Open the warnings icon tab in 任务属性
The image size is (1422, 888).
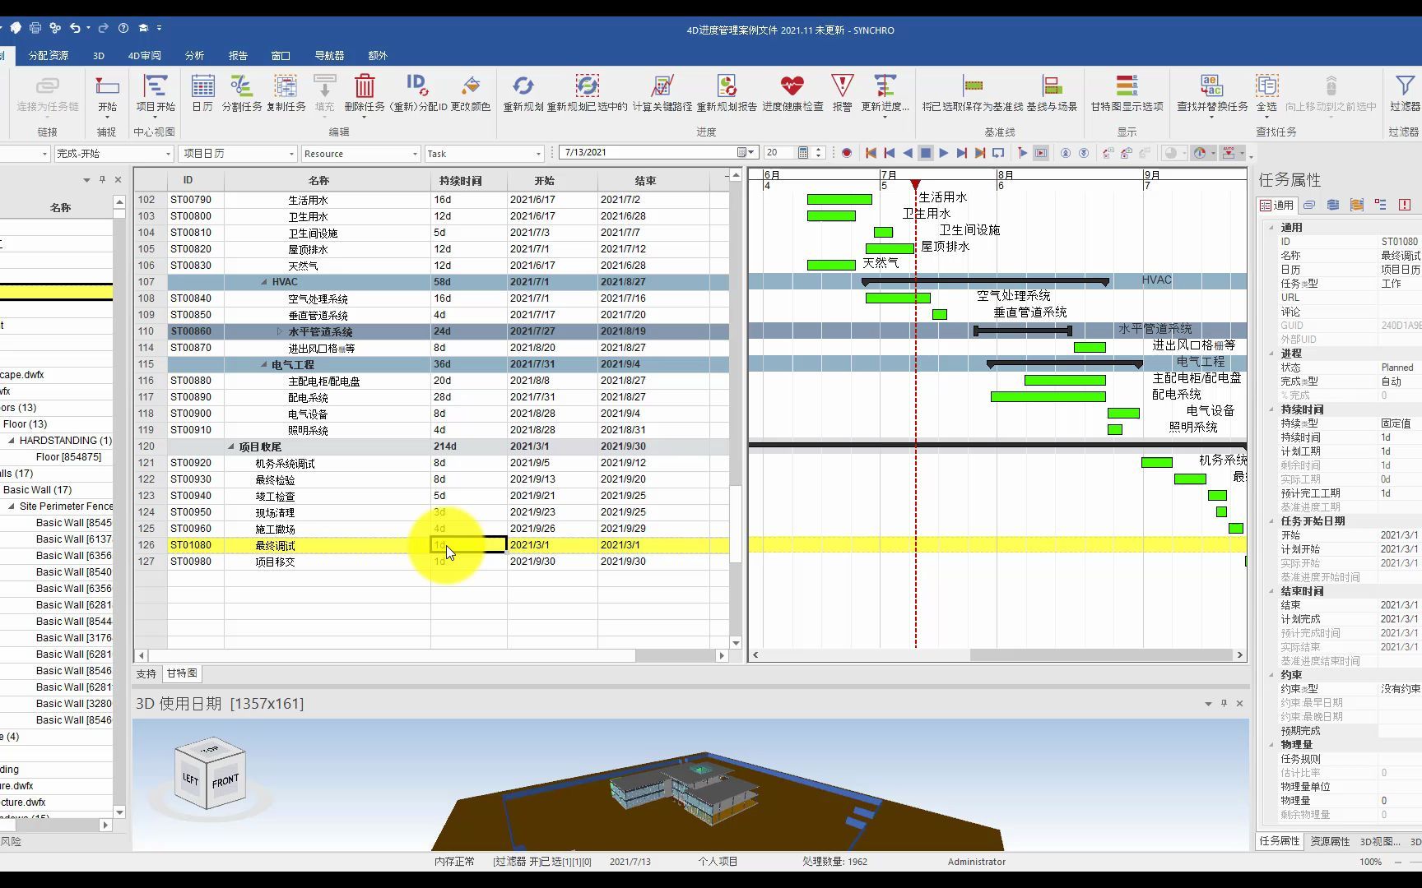[1405, 205]
